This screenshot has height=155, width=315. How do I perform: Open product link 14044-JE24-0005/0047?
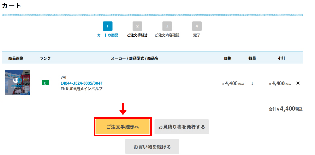pos(81,83)
